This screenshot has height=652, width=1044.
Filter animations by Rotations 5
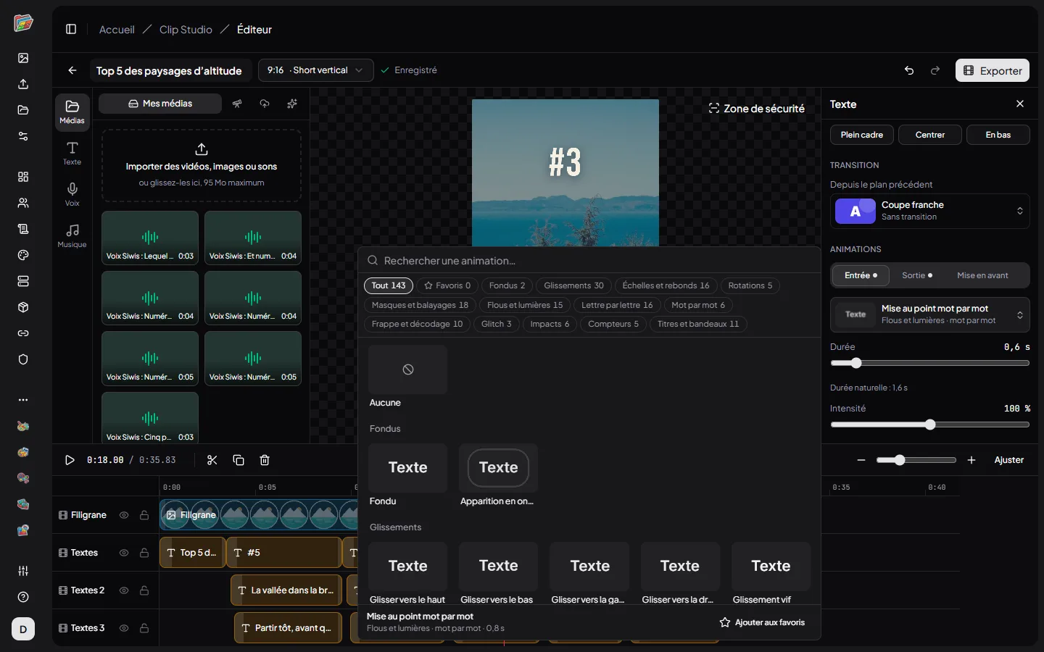click(x=750, y=285)
